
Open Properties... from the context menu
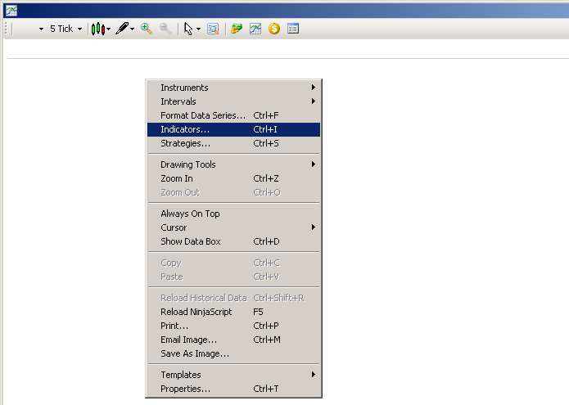point(185,389)
